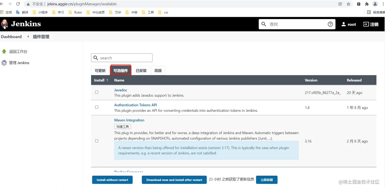Click the plugin search magnifier icon
This screenshot has width=385, height=190.
tap(96, 58)
